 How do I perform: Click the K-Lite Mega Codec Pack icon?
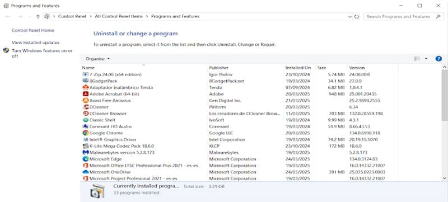click(86, 146)
